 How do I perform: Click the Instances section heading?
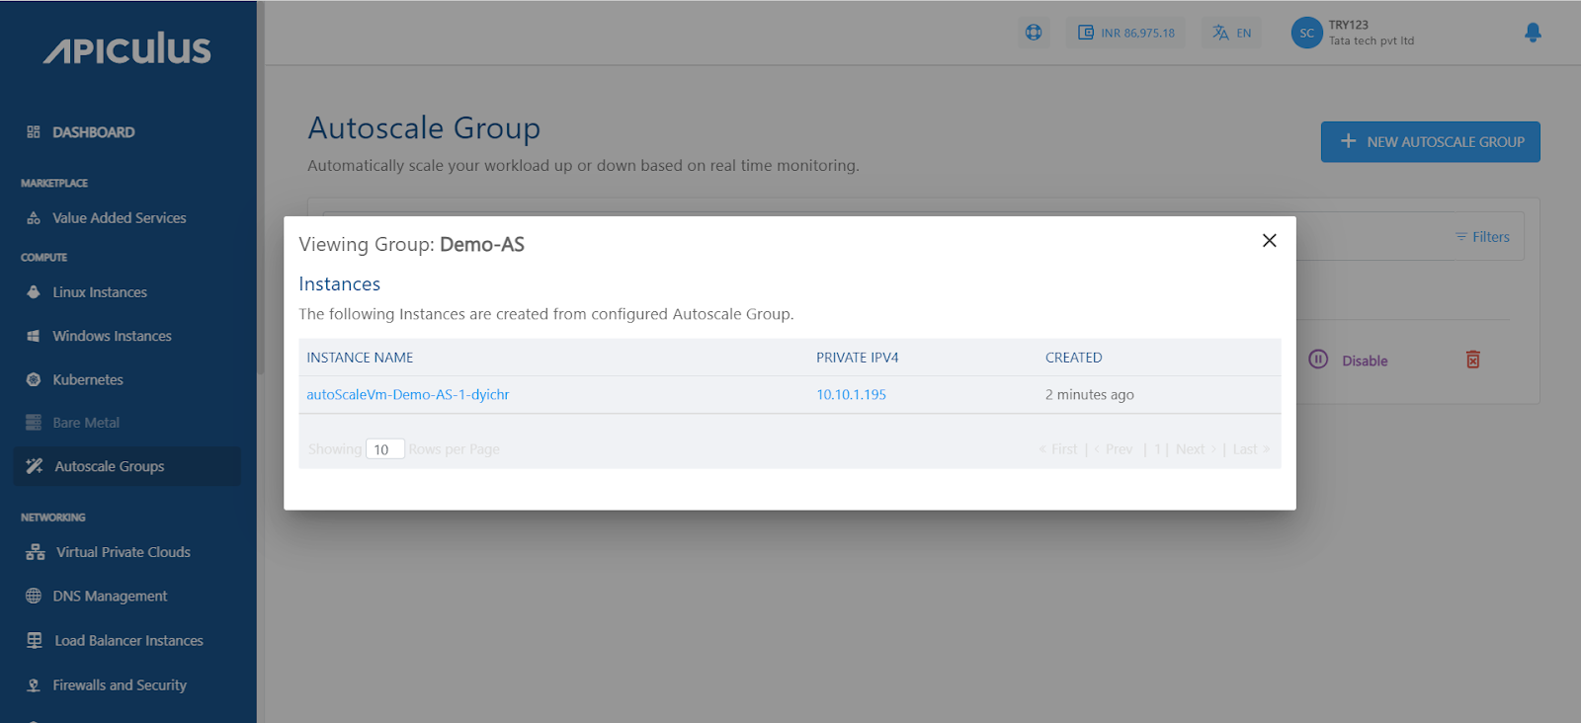(x=339, y=284)
